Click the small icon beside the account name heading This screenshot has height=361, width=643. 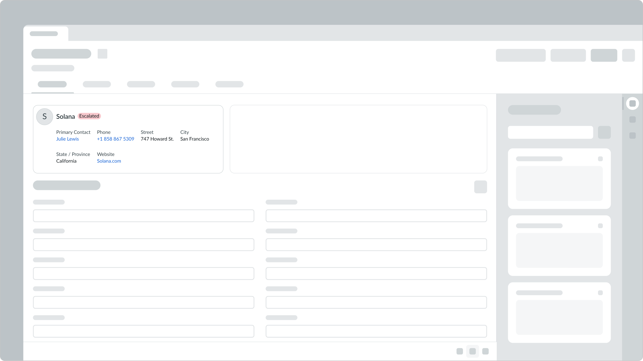(x=102, y=54)
